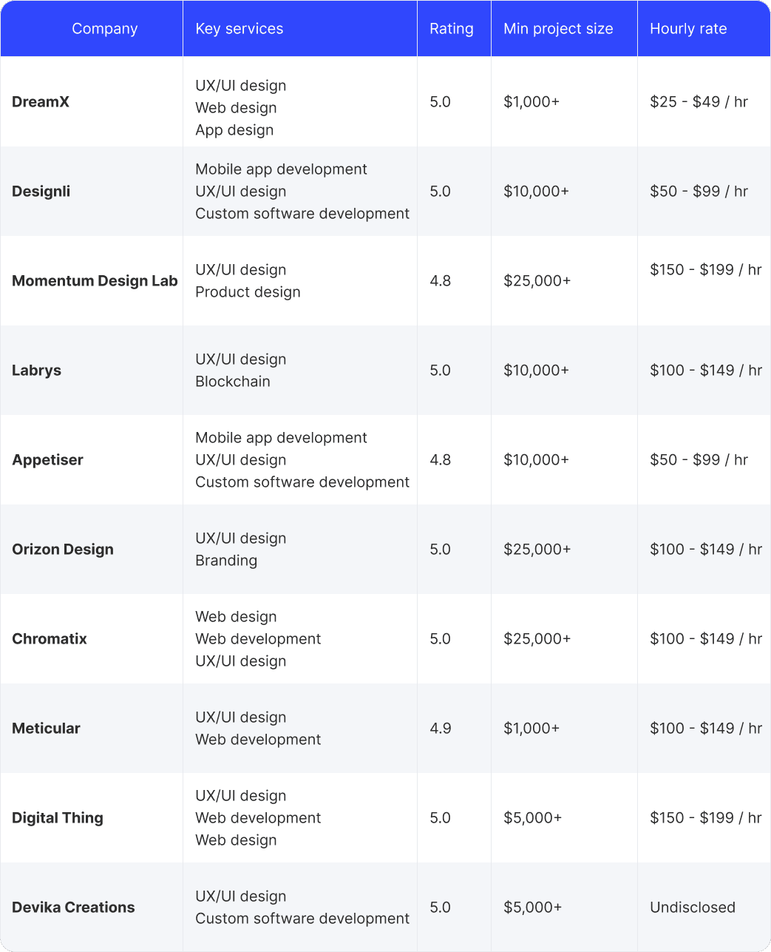Select the Blockchain service under Labrys
Image resolution: width=771 pixels, height=952 pixels.
(233, 382)
